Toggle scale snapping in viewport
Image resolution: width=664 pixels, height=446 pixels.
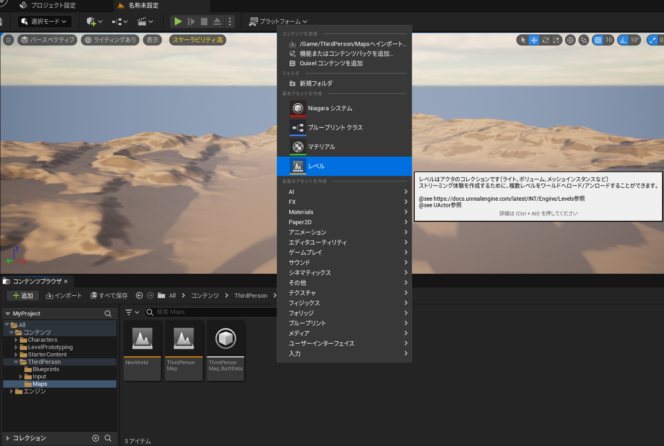[x=653, y=40]
